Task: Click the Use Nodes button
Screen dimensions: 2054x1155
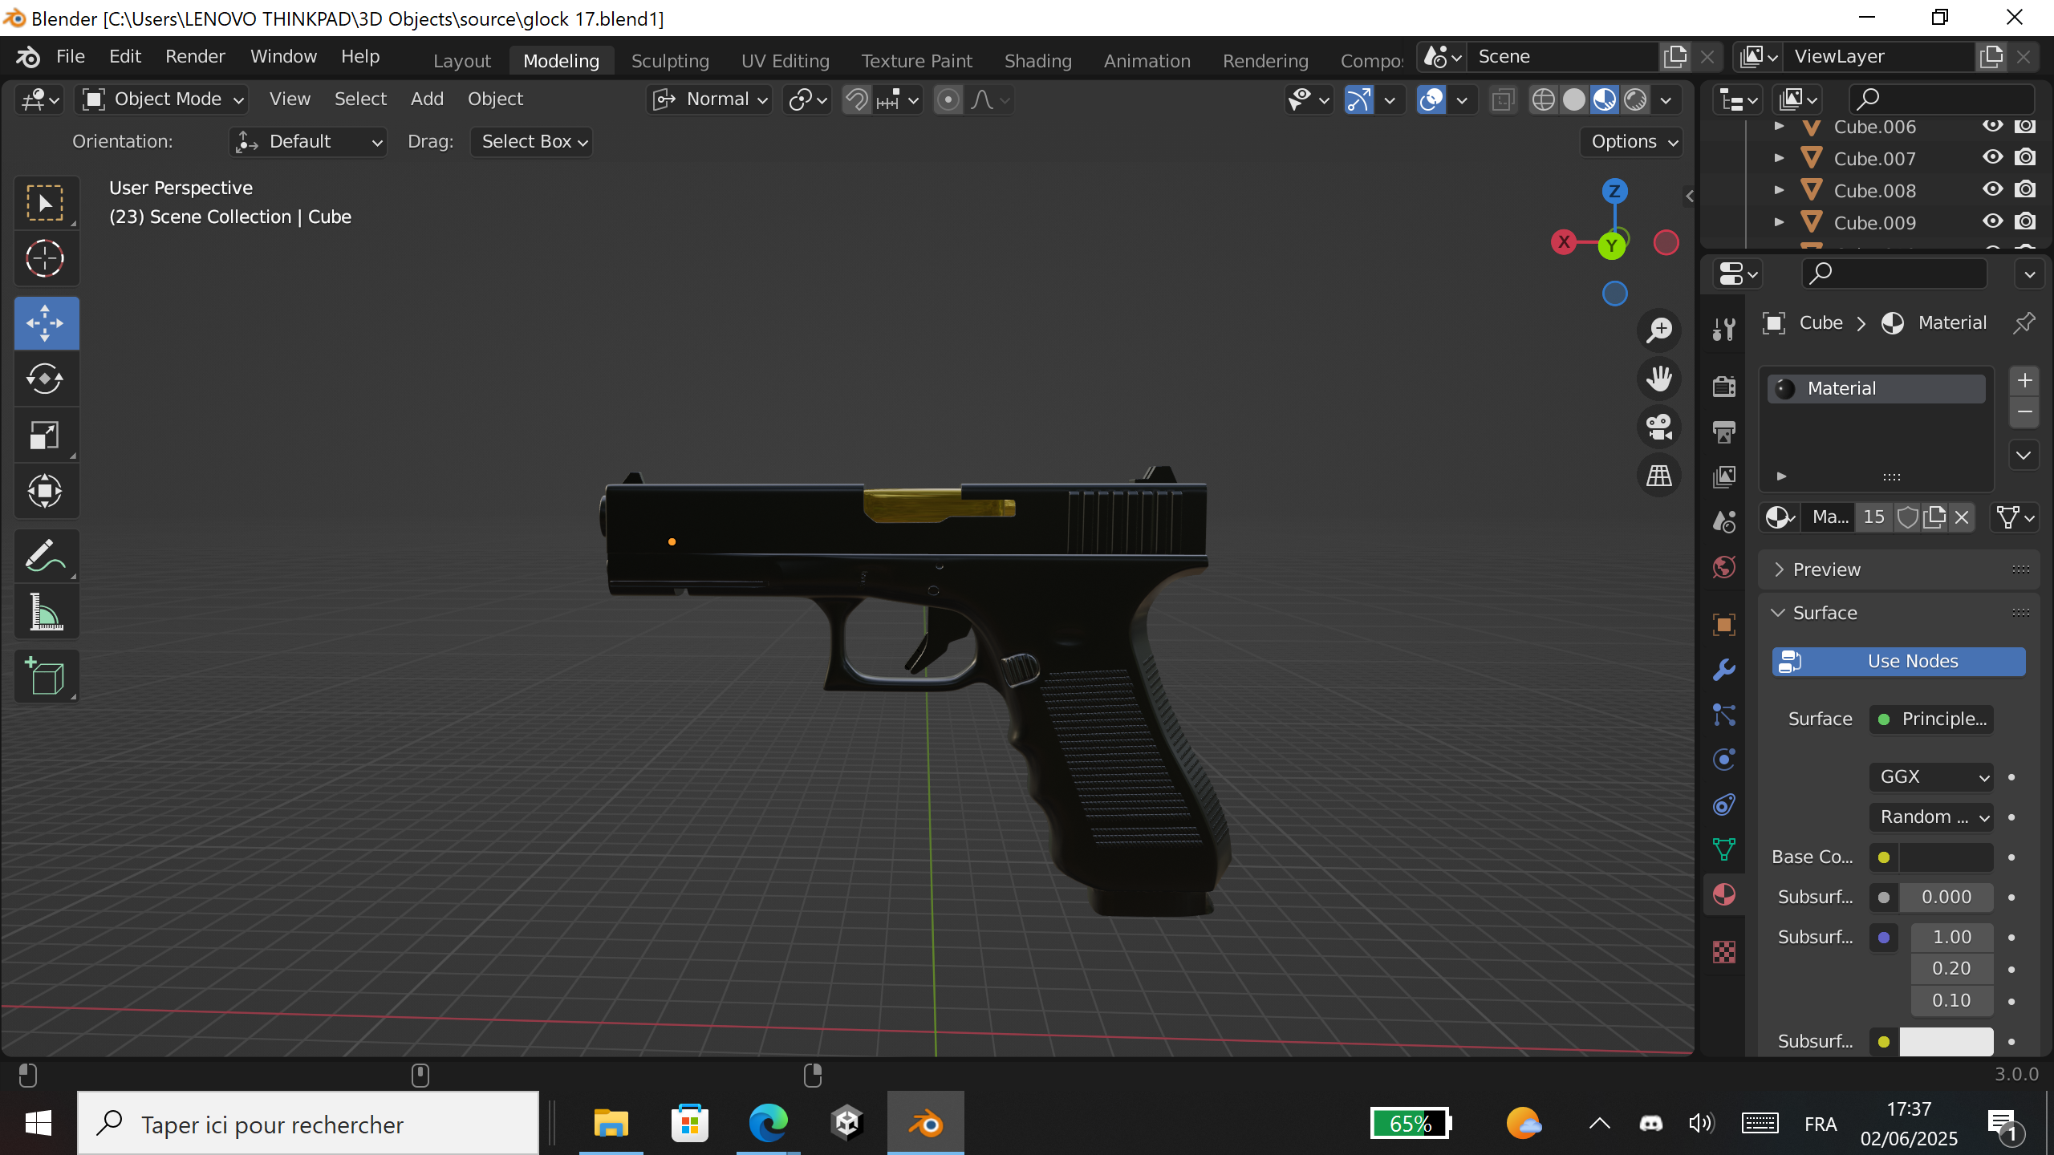Action: coord(1898,661)
